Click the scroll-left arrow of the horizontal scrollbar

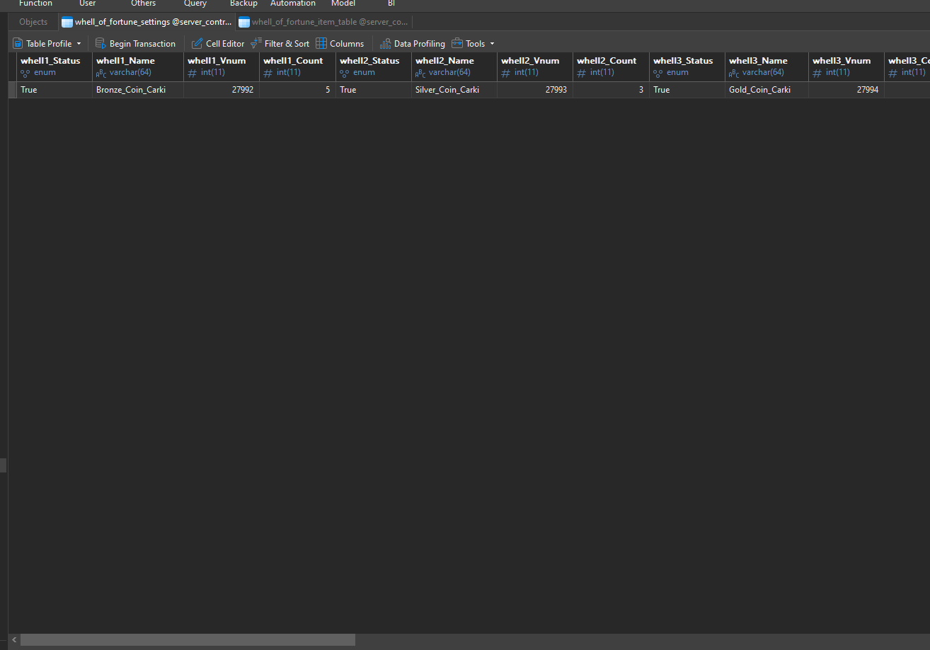pos(14,640)
